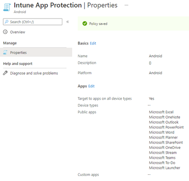The image size is (189, 181).
Task: Click the Overview info icon
Action: pos(5,32)
